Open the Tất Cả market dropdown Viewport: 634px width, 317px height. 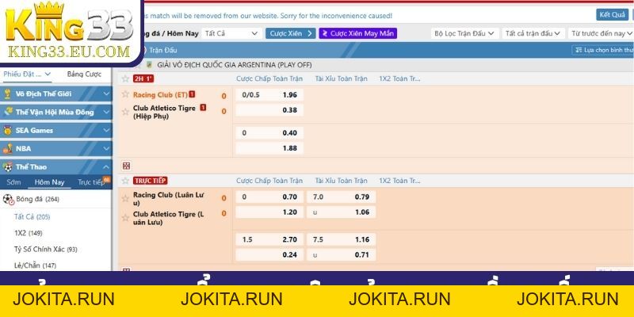pyautogui.click(x=231, y=33)
